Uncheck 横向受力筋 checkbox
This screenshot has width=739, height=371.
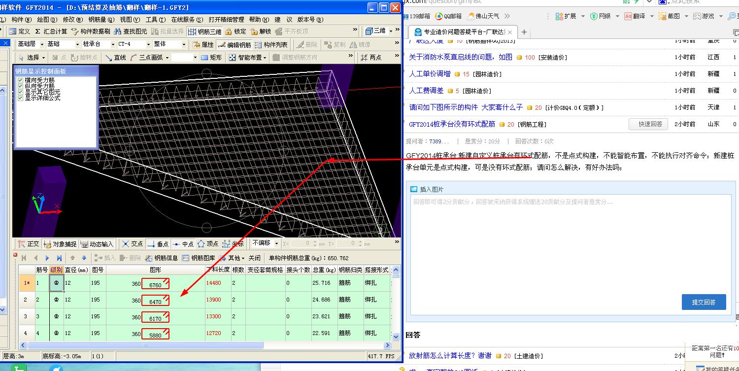pos(20,80)
